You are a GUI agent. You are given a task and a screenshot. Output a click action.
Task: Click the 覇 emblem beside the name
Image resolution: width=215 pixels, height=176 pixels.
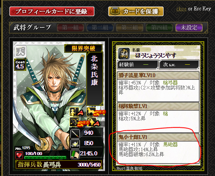(x=124, y=54)
